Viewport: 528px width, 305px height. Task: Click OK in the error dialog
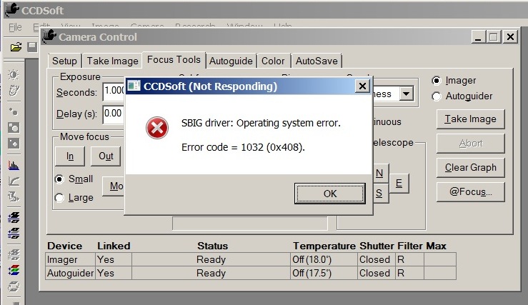click(329, 194)
